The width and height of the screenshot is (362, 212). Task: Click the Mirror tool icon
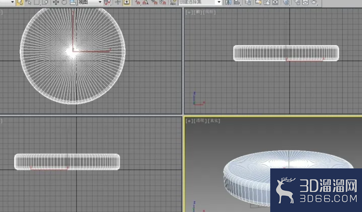click(228, 2)
